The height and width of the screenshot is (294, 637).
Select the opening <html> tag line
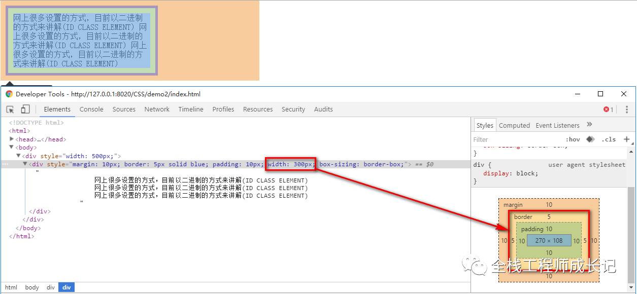click(x=19, y=131)
